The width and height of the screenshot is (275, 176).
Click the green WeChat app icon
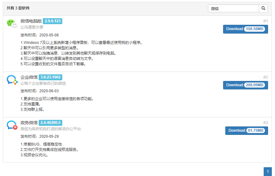[12, 24]
